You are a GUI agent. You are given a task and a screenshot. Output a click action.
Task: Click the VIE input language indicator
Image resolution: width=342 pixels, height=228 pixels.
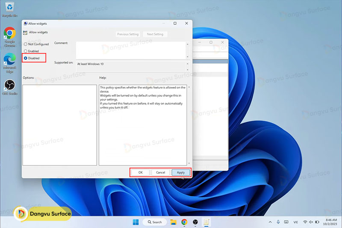[x=295, y=222]
